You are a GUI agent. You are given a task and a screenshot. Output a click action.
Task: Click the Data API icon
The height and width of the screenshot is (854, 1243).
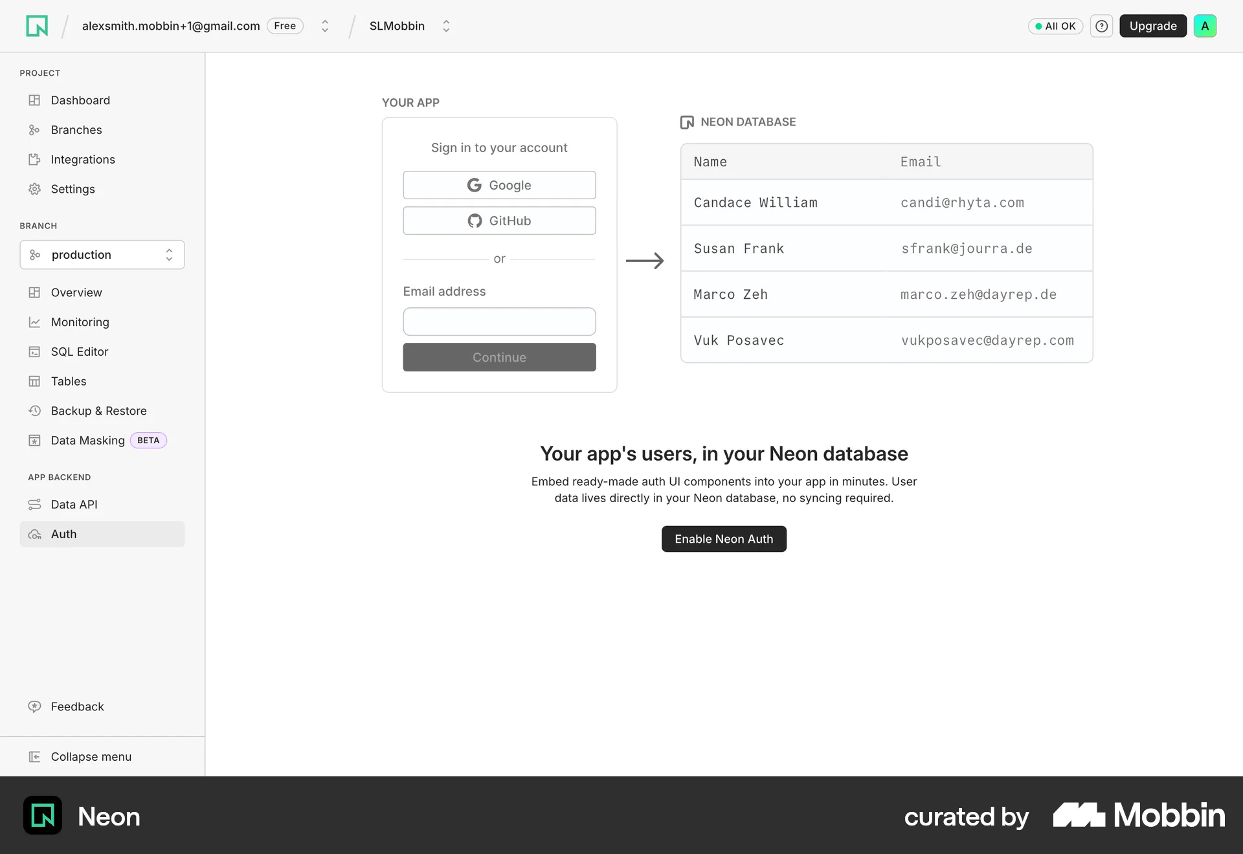[x=34, y=505]
